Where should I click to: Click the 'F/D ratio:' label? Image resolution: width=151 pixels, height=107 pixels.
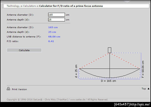pyautogui.click(x=13, y=41)
